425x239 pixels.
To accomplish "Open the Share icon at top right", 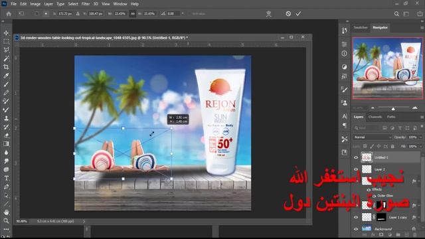I will coord(420,13).
